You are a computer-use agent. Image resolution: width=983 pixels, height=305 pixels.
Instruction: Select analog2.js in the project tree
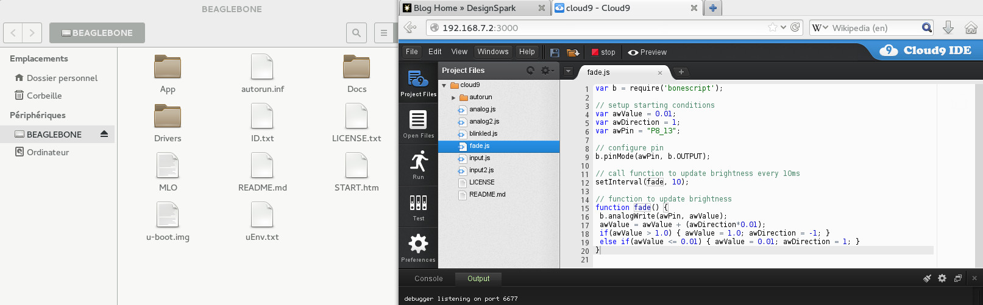[484, 122]
